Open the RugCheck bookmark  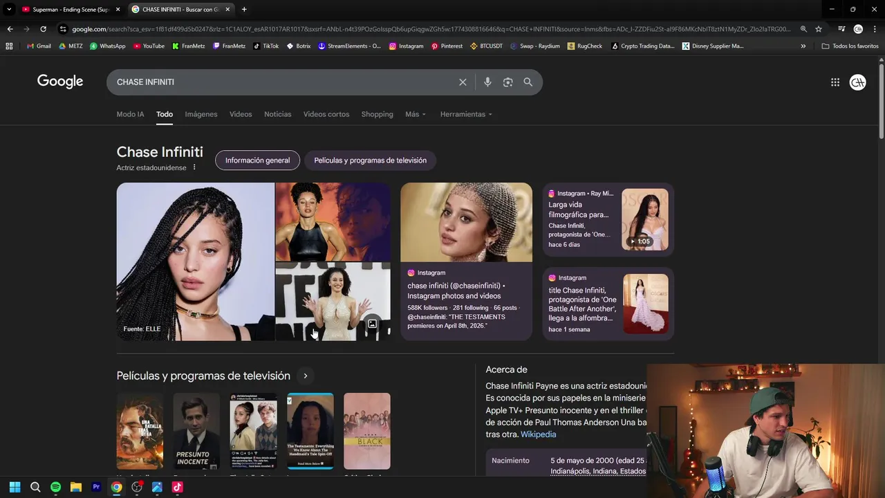(x=584, y=46)
